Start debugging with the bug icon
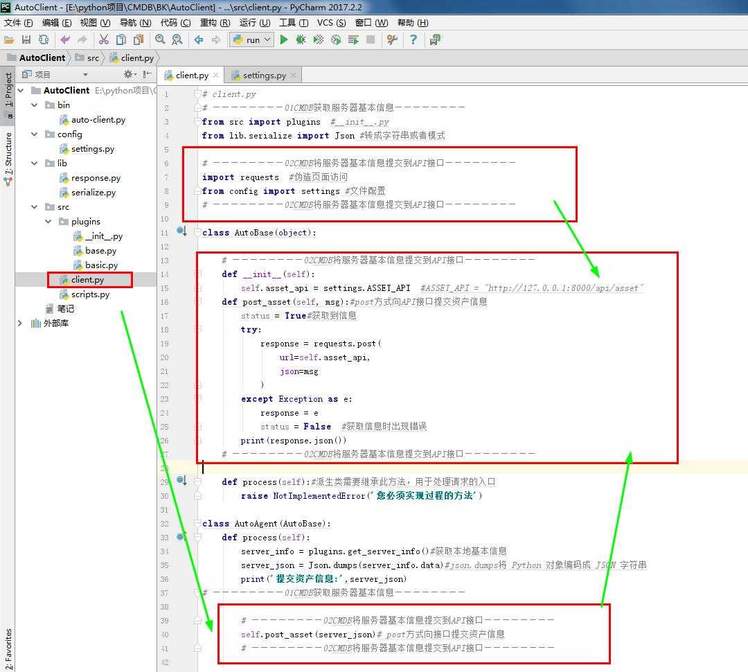This screenshot has width=748, height=672. (x=301, y=40)
